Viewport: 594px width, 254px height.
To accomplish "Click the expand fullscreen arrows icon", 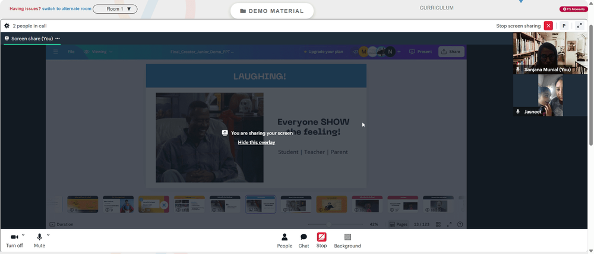I will tap(579, 26).
